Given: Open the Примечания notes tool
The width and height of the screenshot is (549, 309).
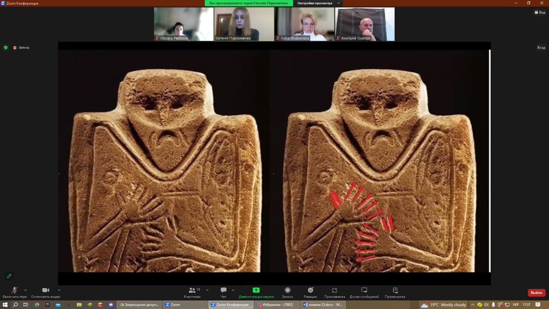Looking at the screenshot, I should pyautogui.click(x=395, y=292).
